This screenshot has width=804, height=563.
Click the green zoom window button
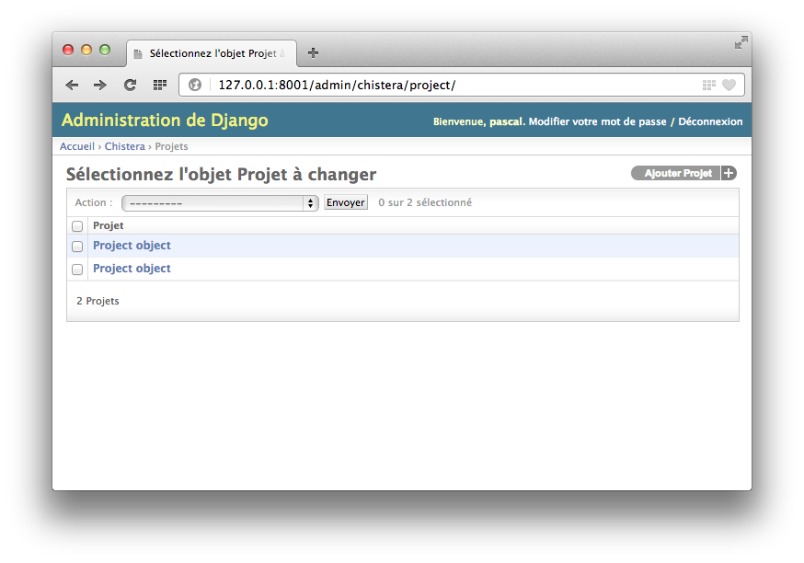105,50
